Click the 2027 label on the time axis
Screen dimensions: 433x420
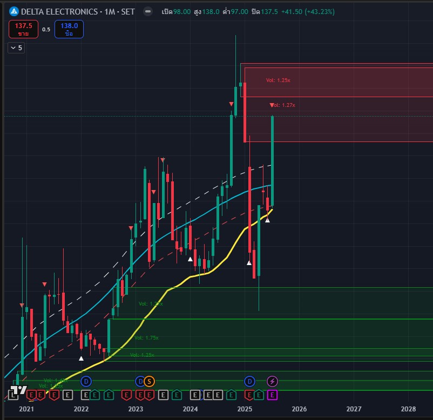tap(354, 409)
